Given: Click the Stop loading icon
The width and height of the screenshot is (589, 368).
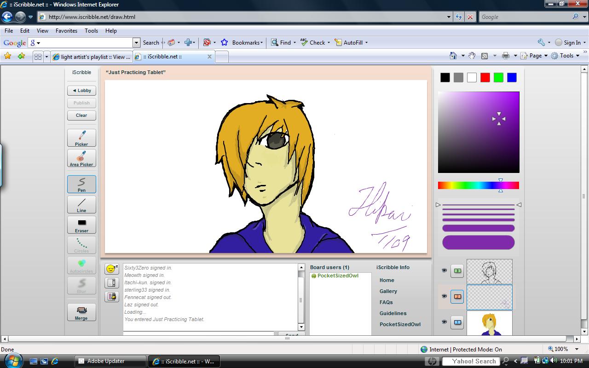Looking at the screenshot, I should coord(470,17).
